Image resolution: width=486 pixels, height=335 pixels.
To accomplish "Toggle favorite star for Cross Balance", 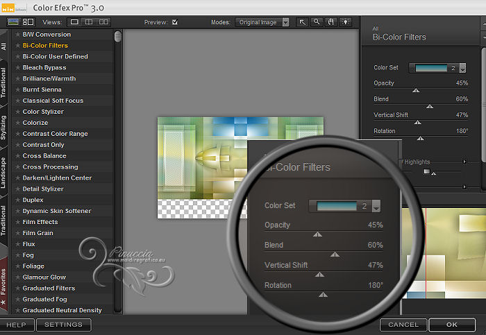I will pos(17,156).
